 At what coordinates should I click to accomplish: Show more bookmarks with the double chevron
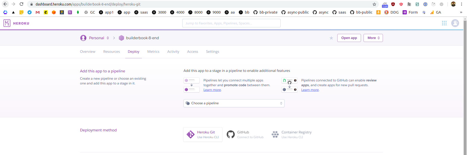tap(461, 12)
